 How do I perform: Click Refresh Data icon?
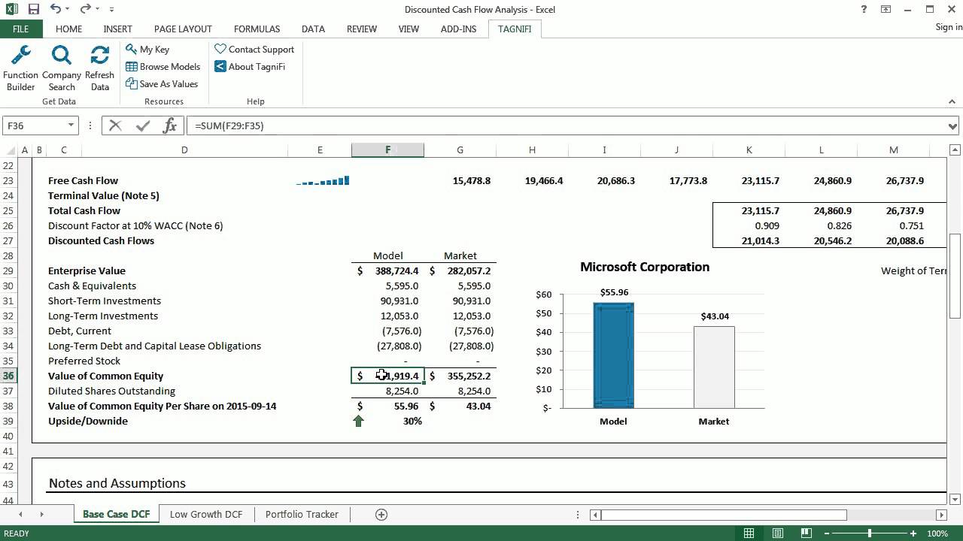pyautogui.click(x=99, y=68)
